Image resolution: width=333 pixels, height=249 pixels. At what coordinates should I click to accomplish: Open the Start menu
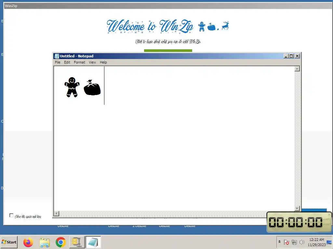(x=9, y=242)
